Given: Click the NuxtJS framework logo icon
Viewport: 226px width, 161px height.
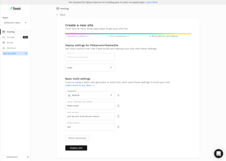Looking at the screenshot, I should [x=69, y=95].
